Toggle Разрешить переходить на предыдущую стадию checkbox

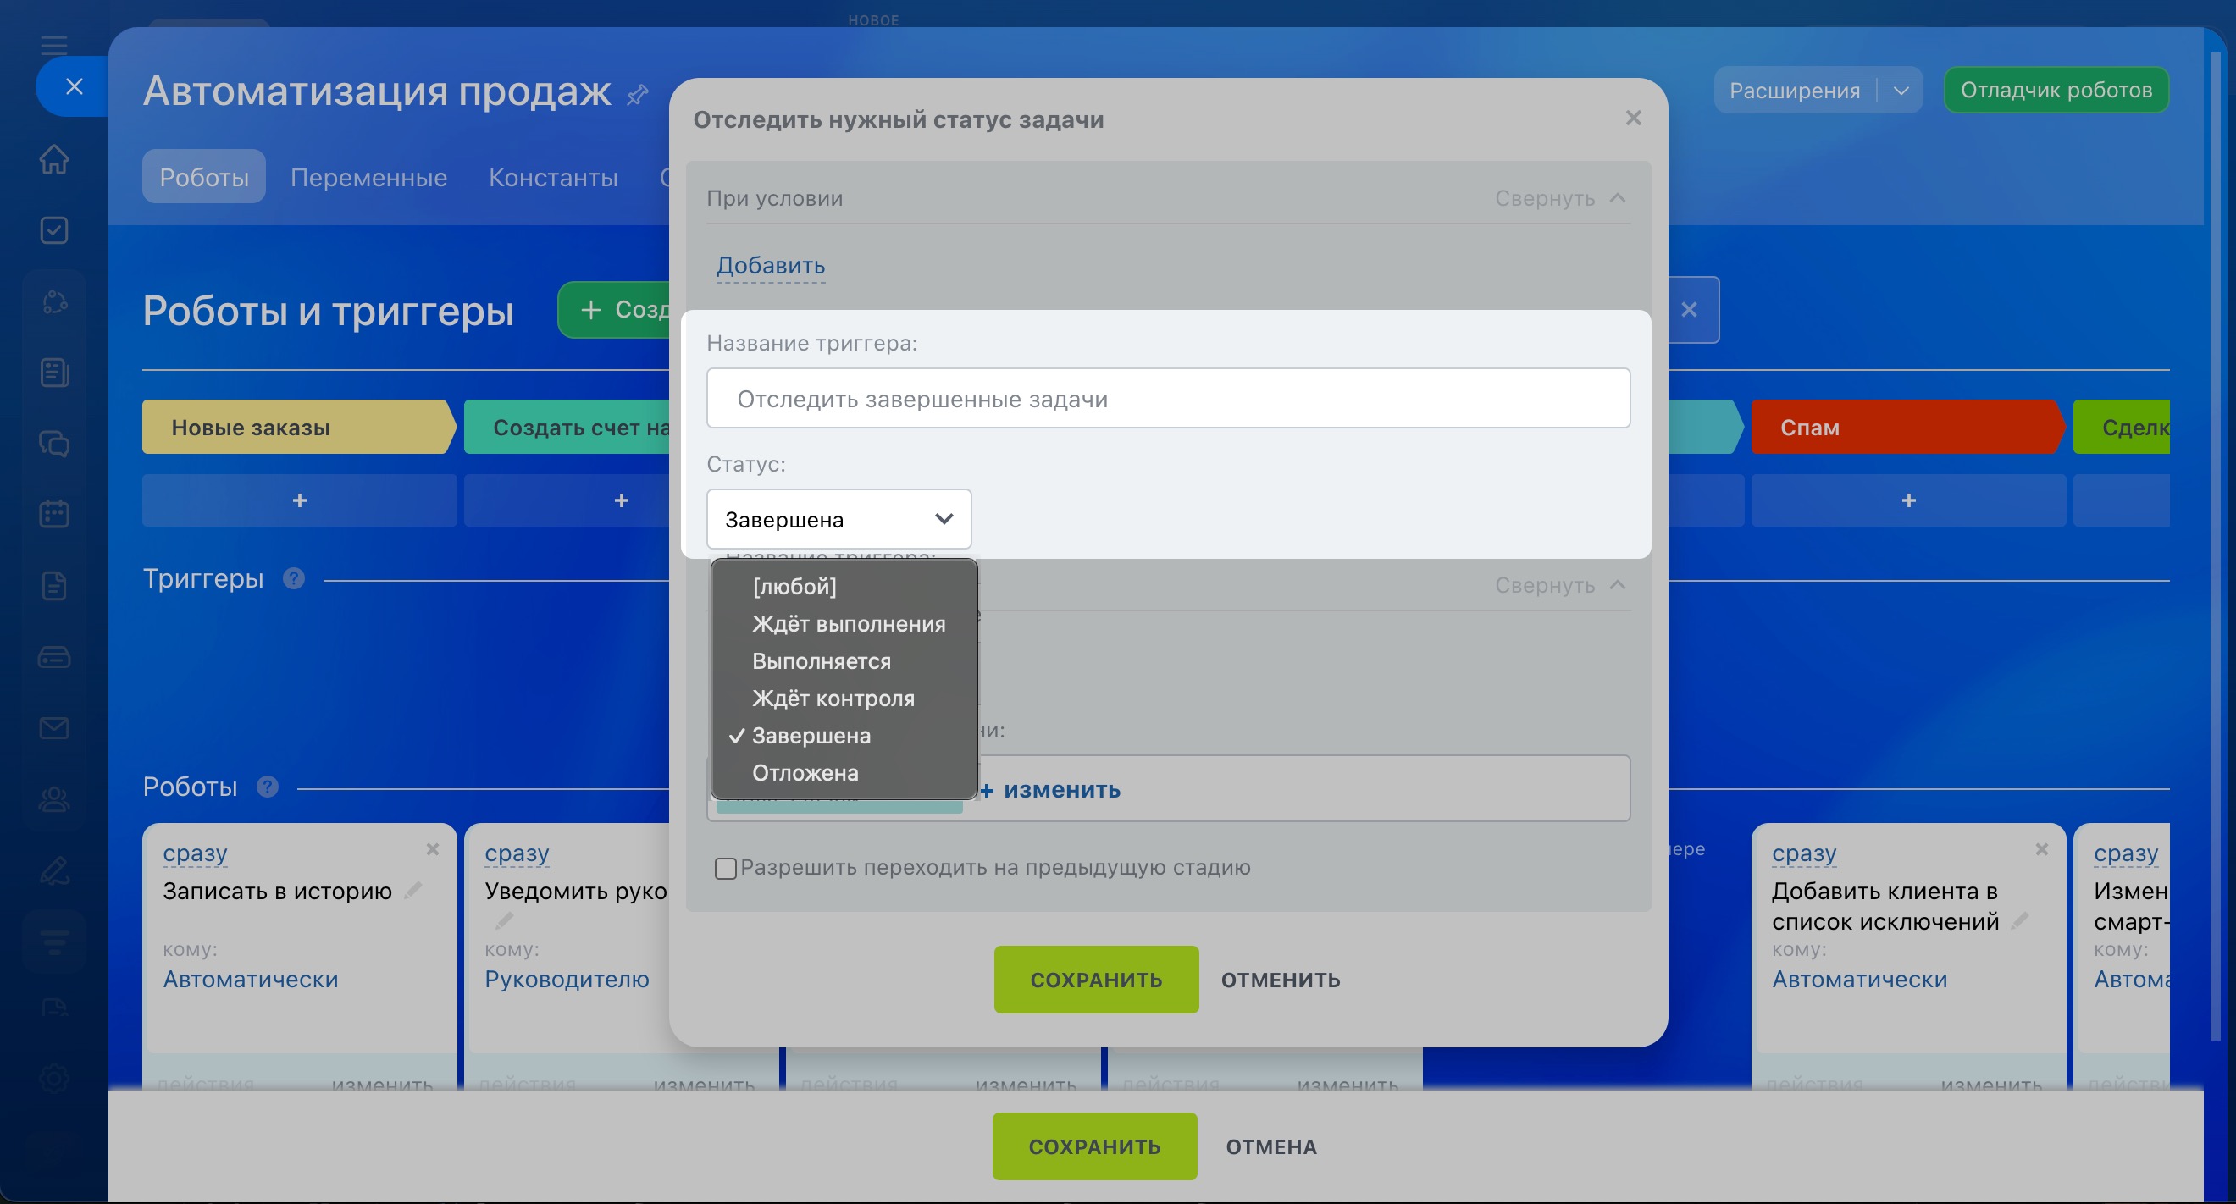[726, 869]
